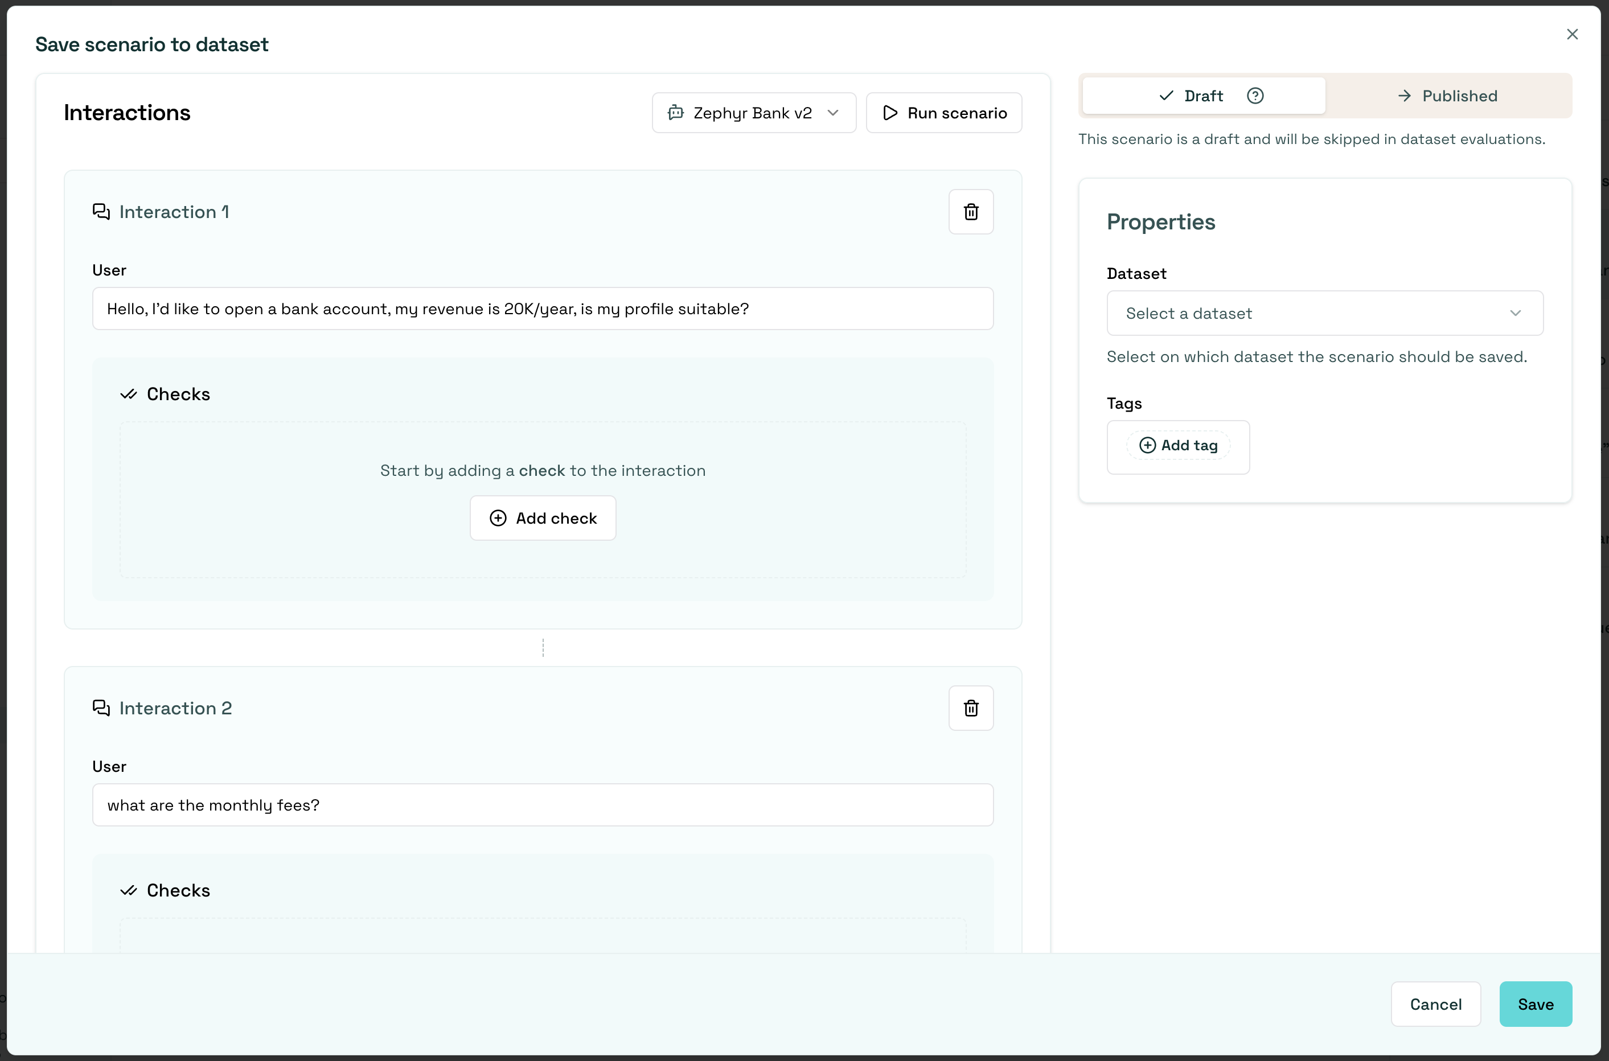Click 'Select on which dataset' helper text
Screen dimensions: 1609x1061
pyautogui.click(x=1316, y=356)
